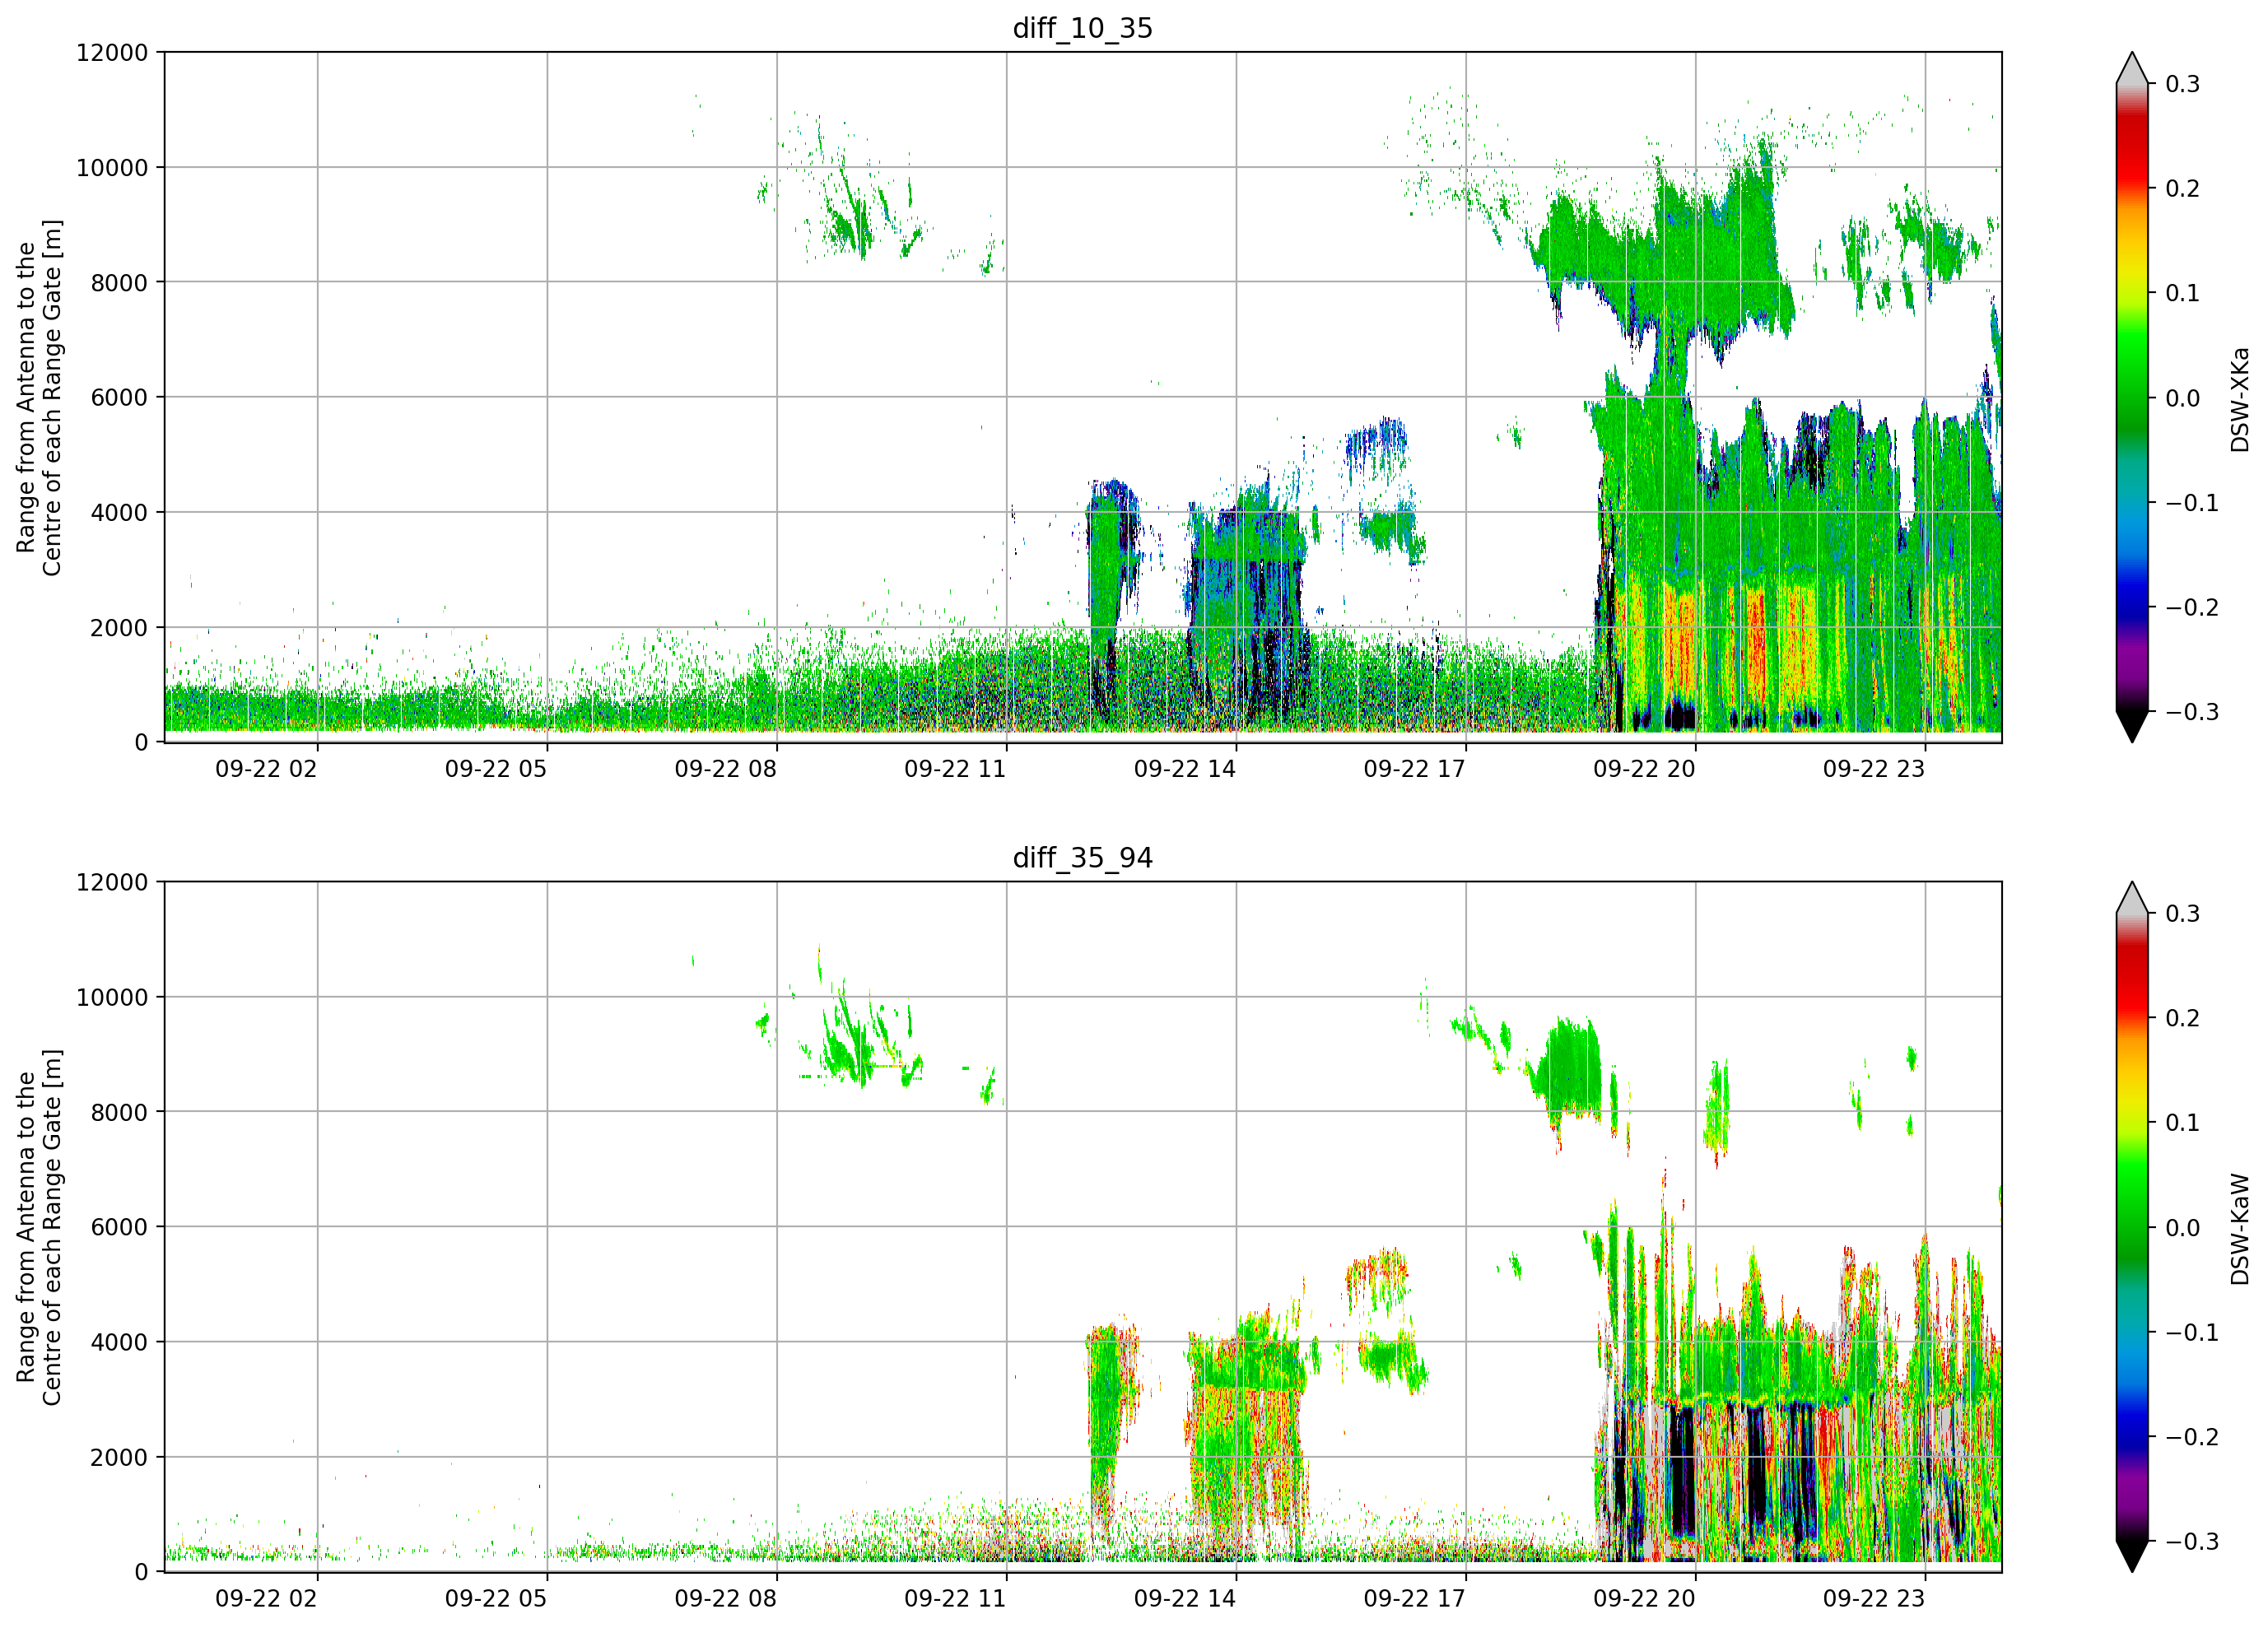Click the DSW-KaW colorbar gradient
Viewport: 2268px width, 1628px height.
2132,1227
